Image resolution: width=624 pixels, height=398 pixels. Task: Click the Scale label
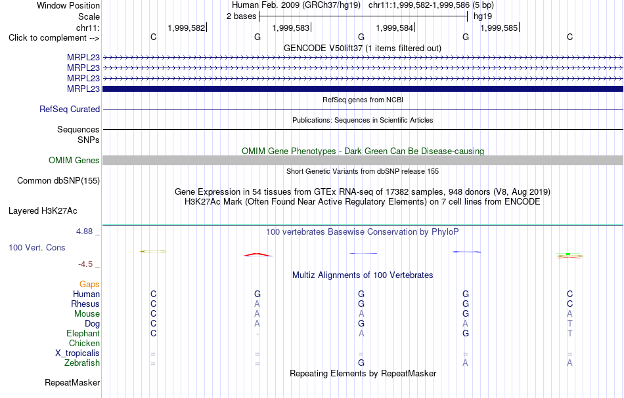pos(89,16)
